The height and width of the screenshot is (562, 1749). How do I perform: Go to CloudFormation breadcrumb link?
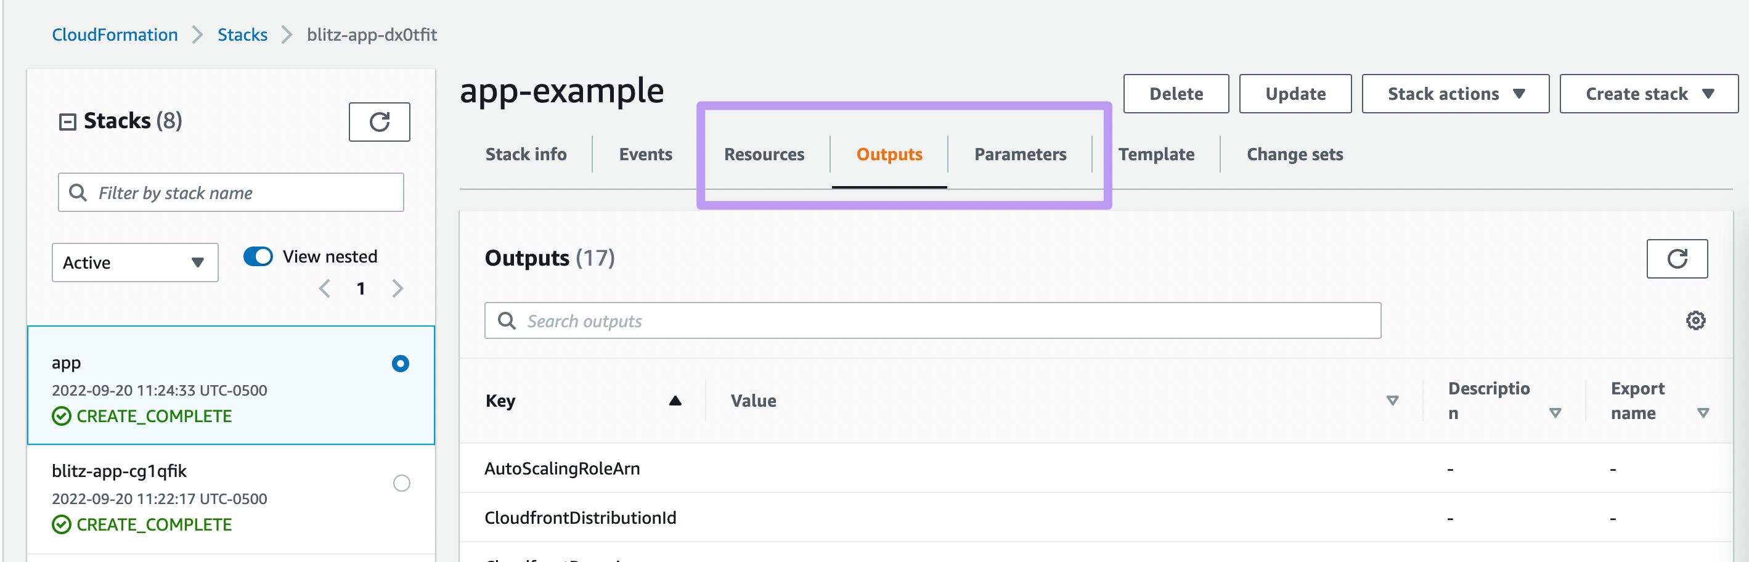(115, 35)
